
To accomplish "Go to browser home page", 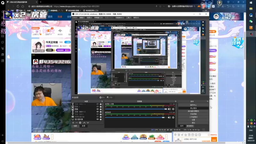I will pos(23,6).
